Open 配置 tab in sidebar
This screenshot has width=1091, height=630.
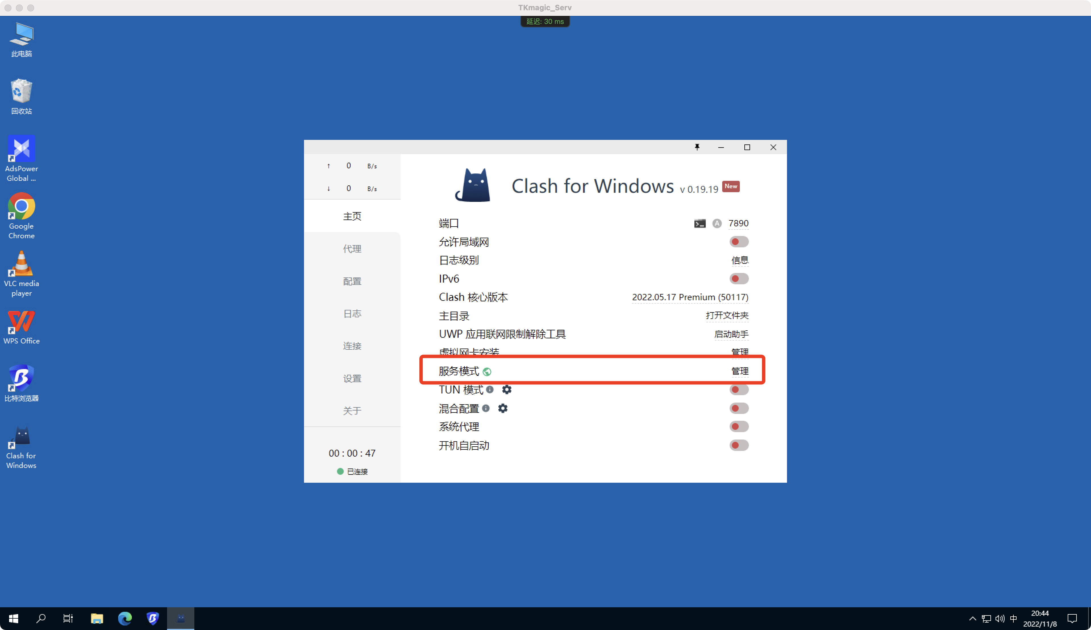(x=352, y=281)
